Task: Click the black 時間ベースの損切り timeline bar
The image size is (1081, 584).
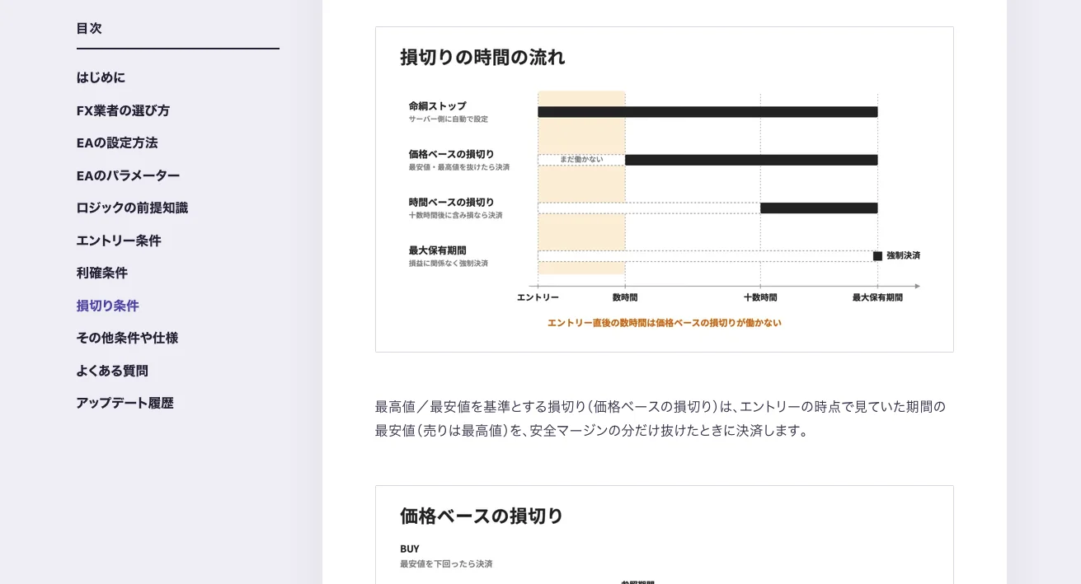Action: click(819, 208)
